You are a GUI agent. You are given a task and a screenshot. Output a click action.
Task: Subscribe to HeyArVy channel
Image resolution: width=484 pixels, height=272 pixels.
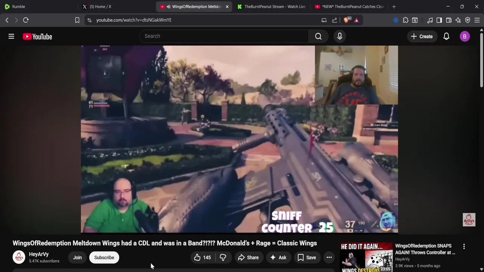tap(104, 258)
